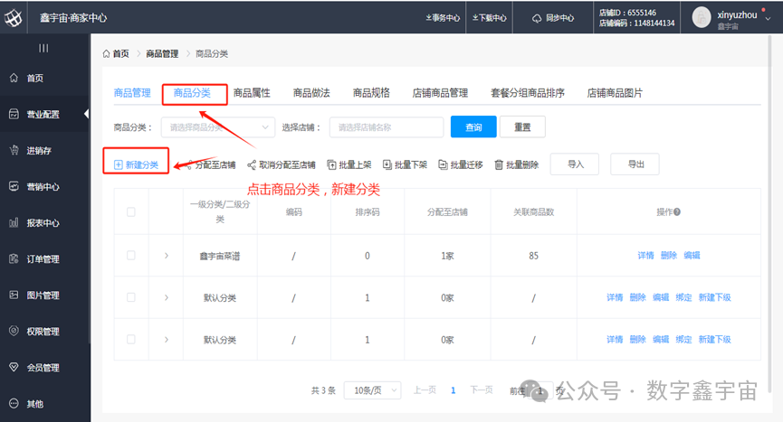Click the 进销存 sidebar icon
This screenshot has height=422, width=783.
tap(14, 150)
